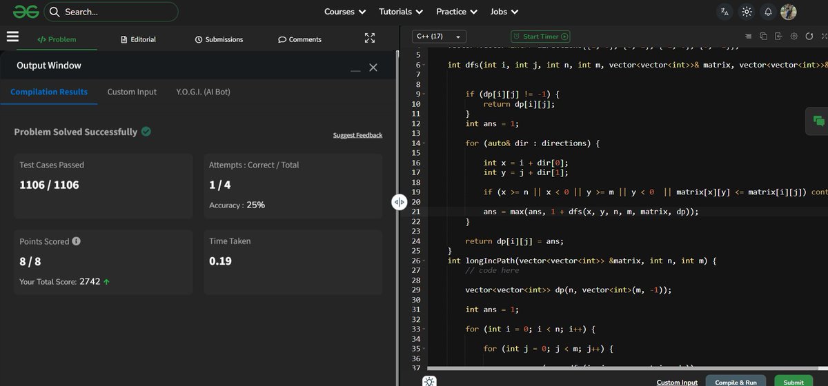Screen dimensions: 828x386
Task: Expand problem panel to fullscreen
Action: click(x=370, y=39)
